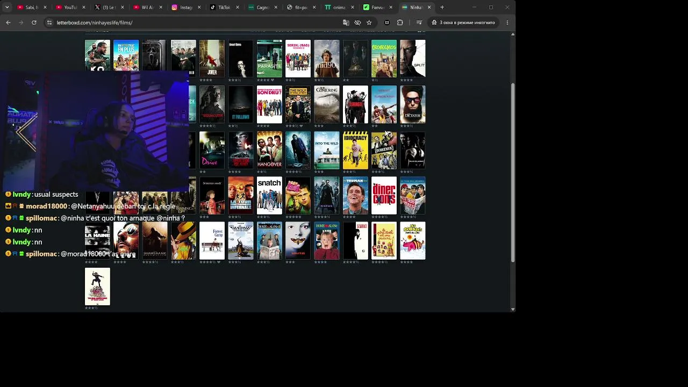Open the Hangover film poster
Viewport: 688px width, 387px height.
(269, 150)
